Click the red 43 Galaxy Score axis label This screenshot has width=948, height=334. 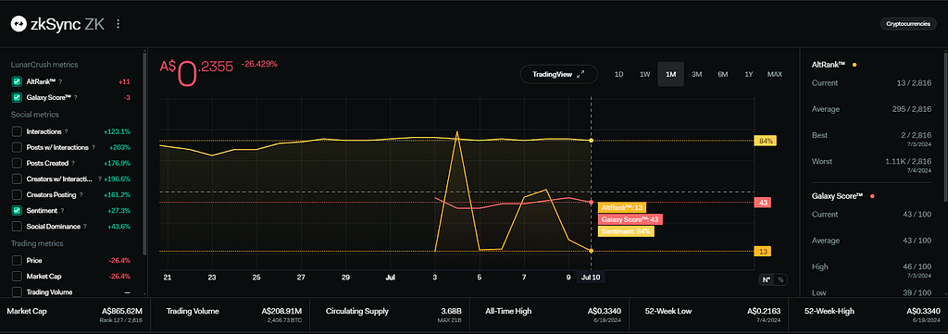[x=763, y=203]
